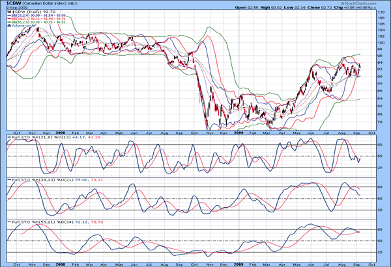Click the 2008 marker on bottom time axis

click(60, 262)
